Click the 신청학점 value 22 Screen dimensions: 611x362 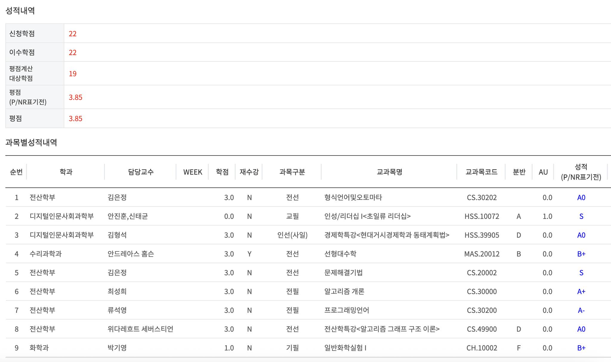pos(72,34)
